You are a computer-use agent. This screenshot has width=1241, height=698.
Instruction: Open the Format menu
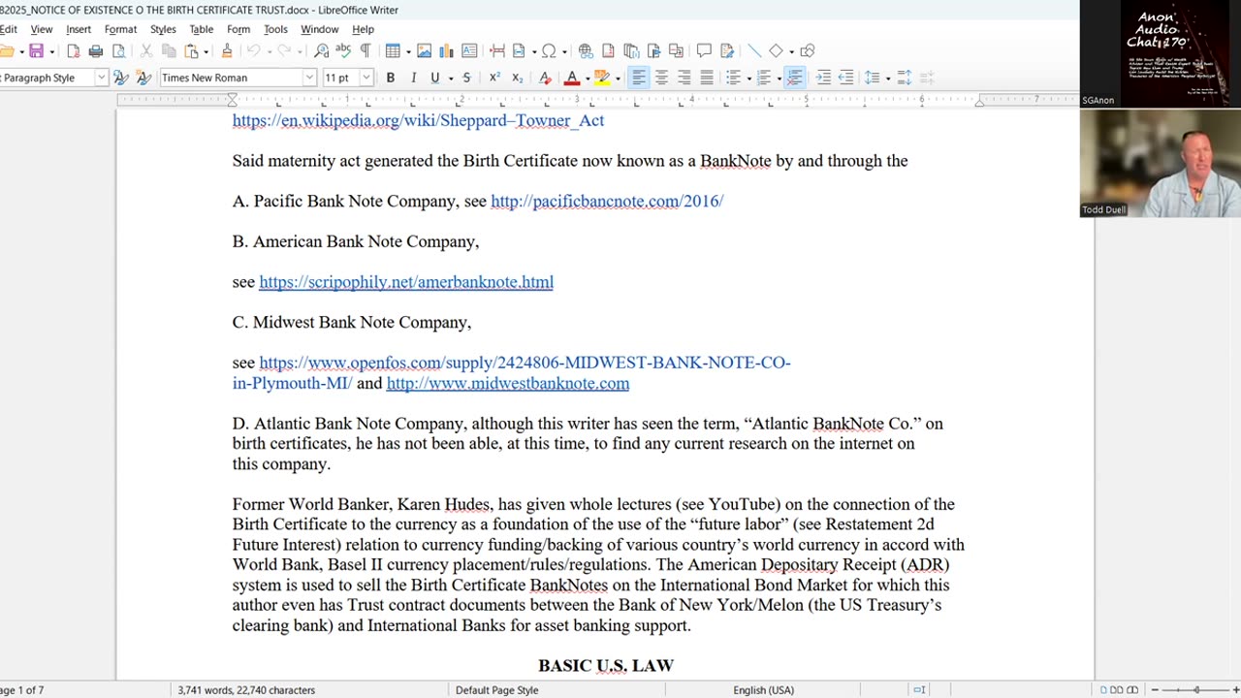point(120,29)
